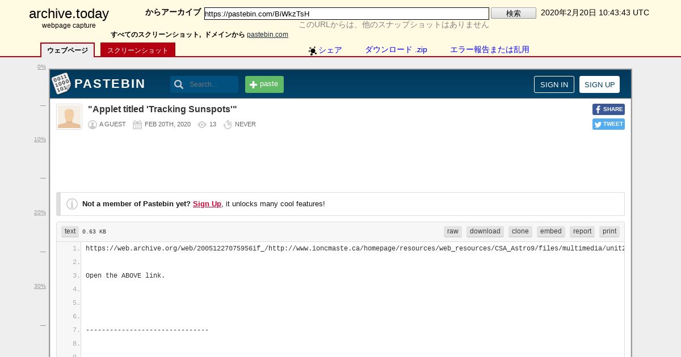Viewport: 681px width, 357px height.
Task: Open the SIGN IN page
Action: [x=554, y=84]
